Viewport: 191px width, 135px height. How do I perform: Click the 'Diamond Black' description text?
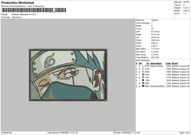[x=157, y=86]
